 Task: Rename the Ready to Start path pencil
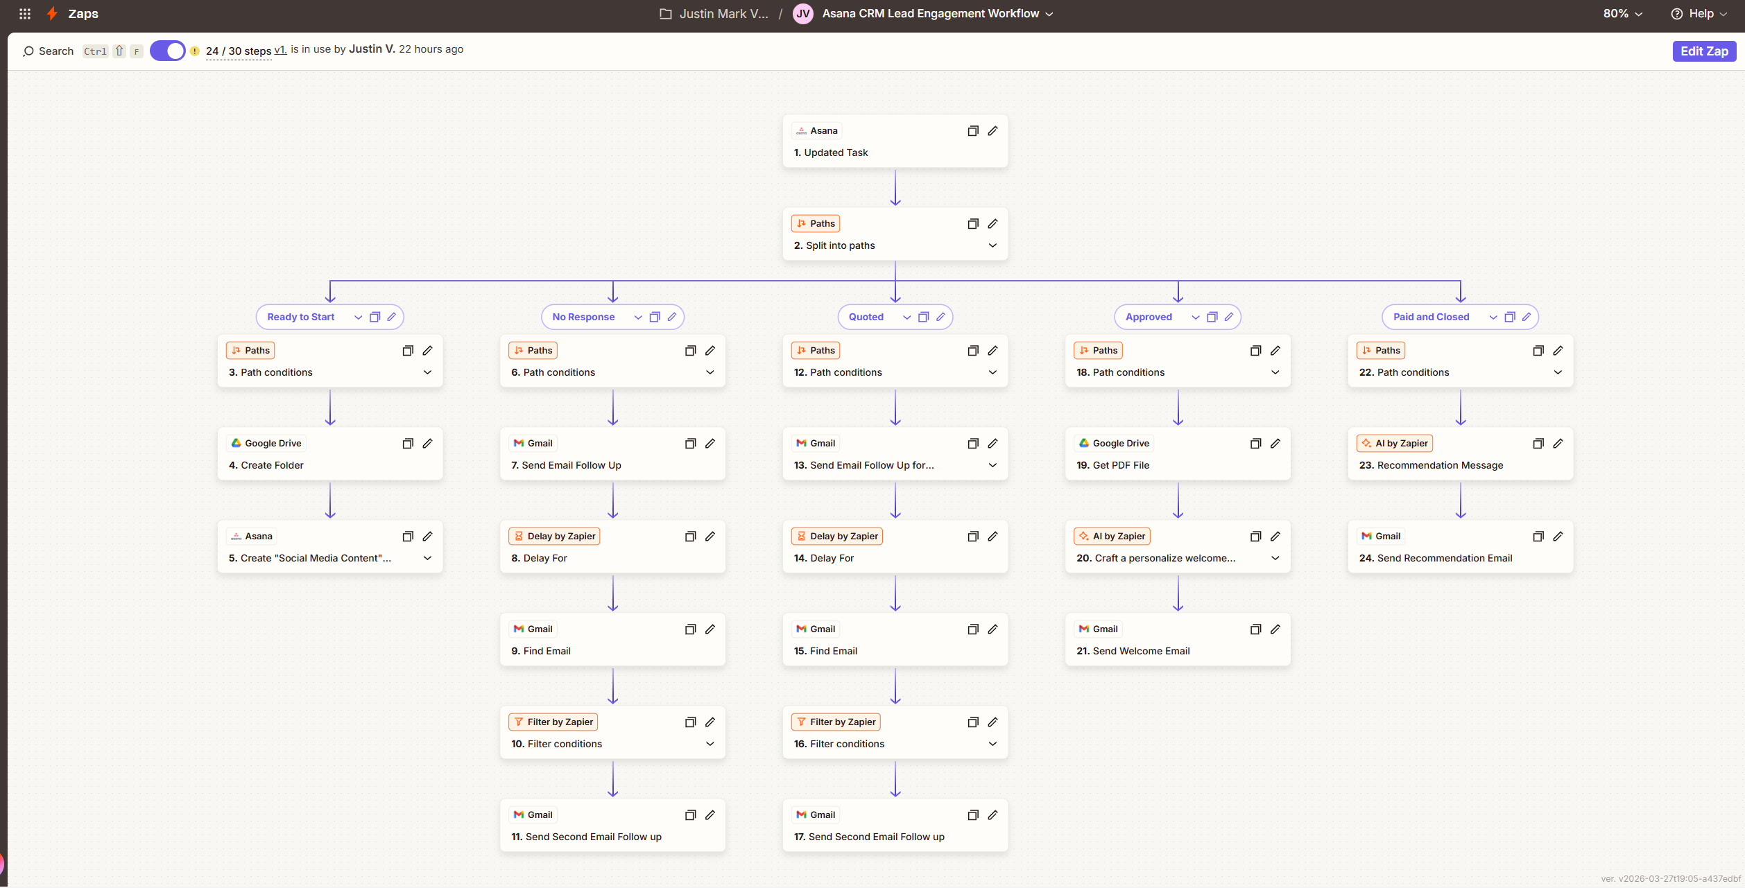pyautogui.click(x=391, y=317)
